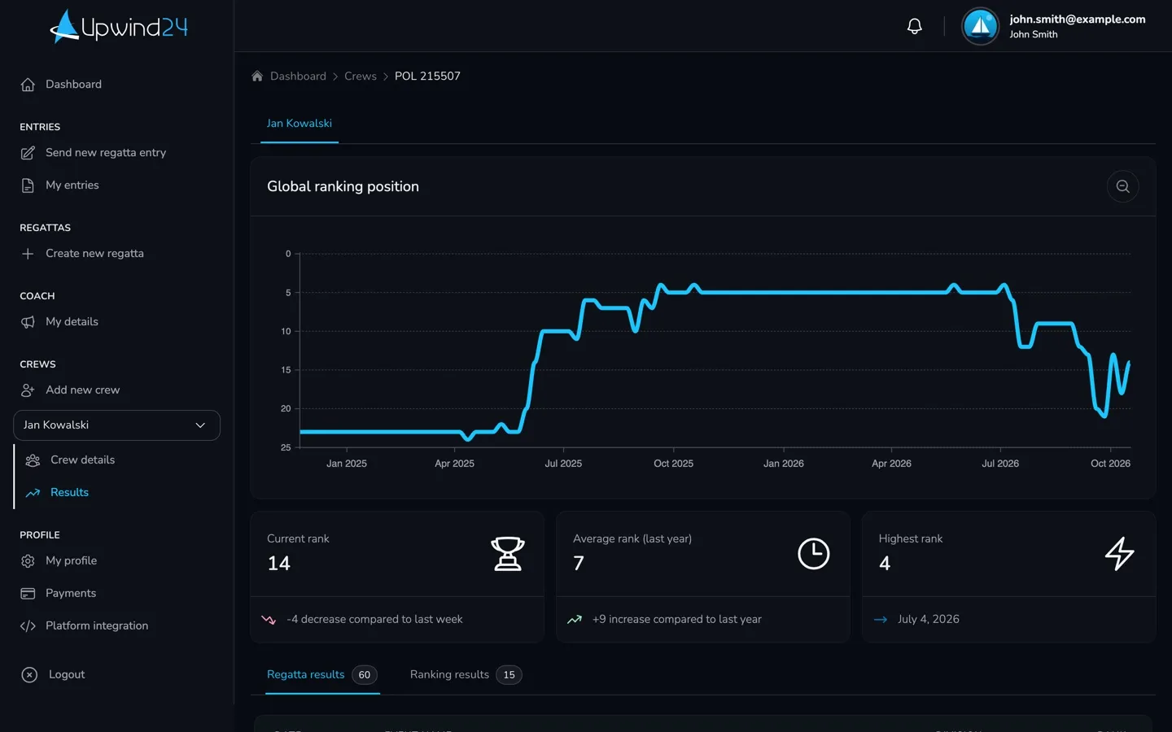Click the user avatar picture
The image size is (1172, 732).
[x=980, y=26]
